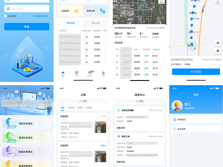The width and height of the screenshot is (223, 167).
Task: Click the 巡检任务提醒 notification icon
Action: point(118,110)
